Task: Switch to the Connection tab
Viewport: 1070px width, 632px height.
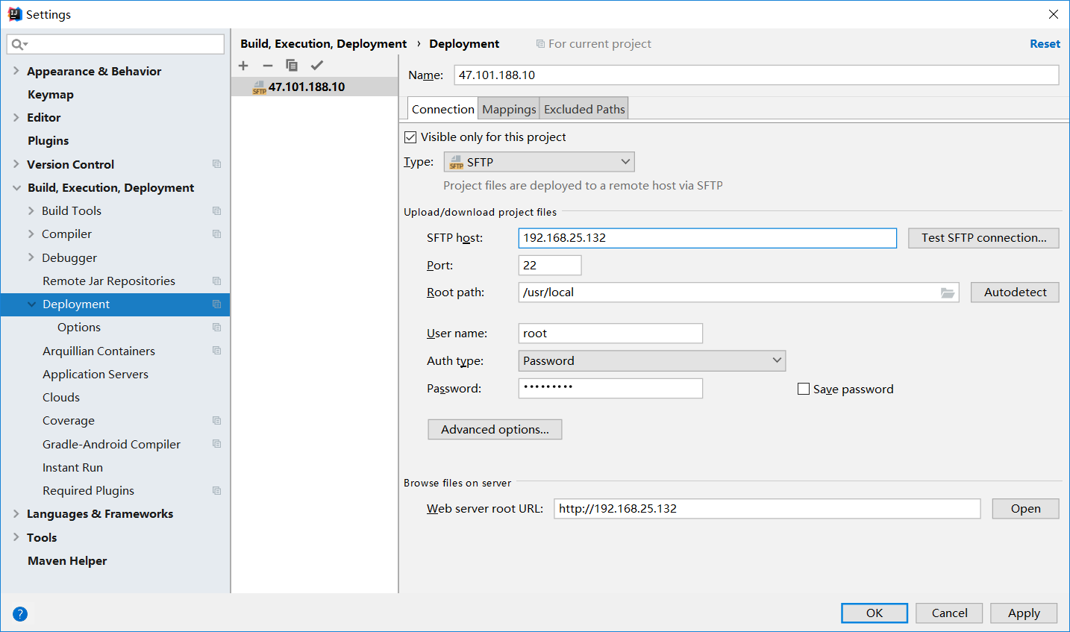Action: [x=443, y=109]
